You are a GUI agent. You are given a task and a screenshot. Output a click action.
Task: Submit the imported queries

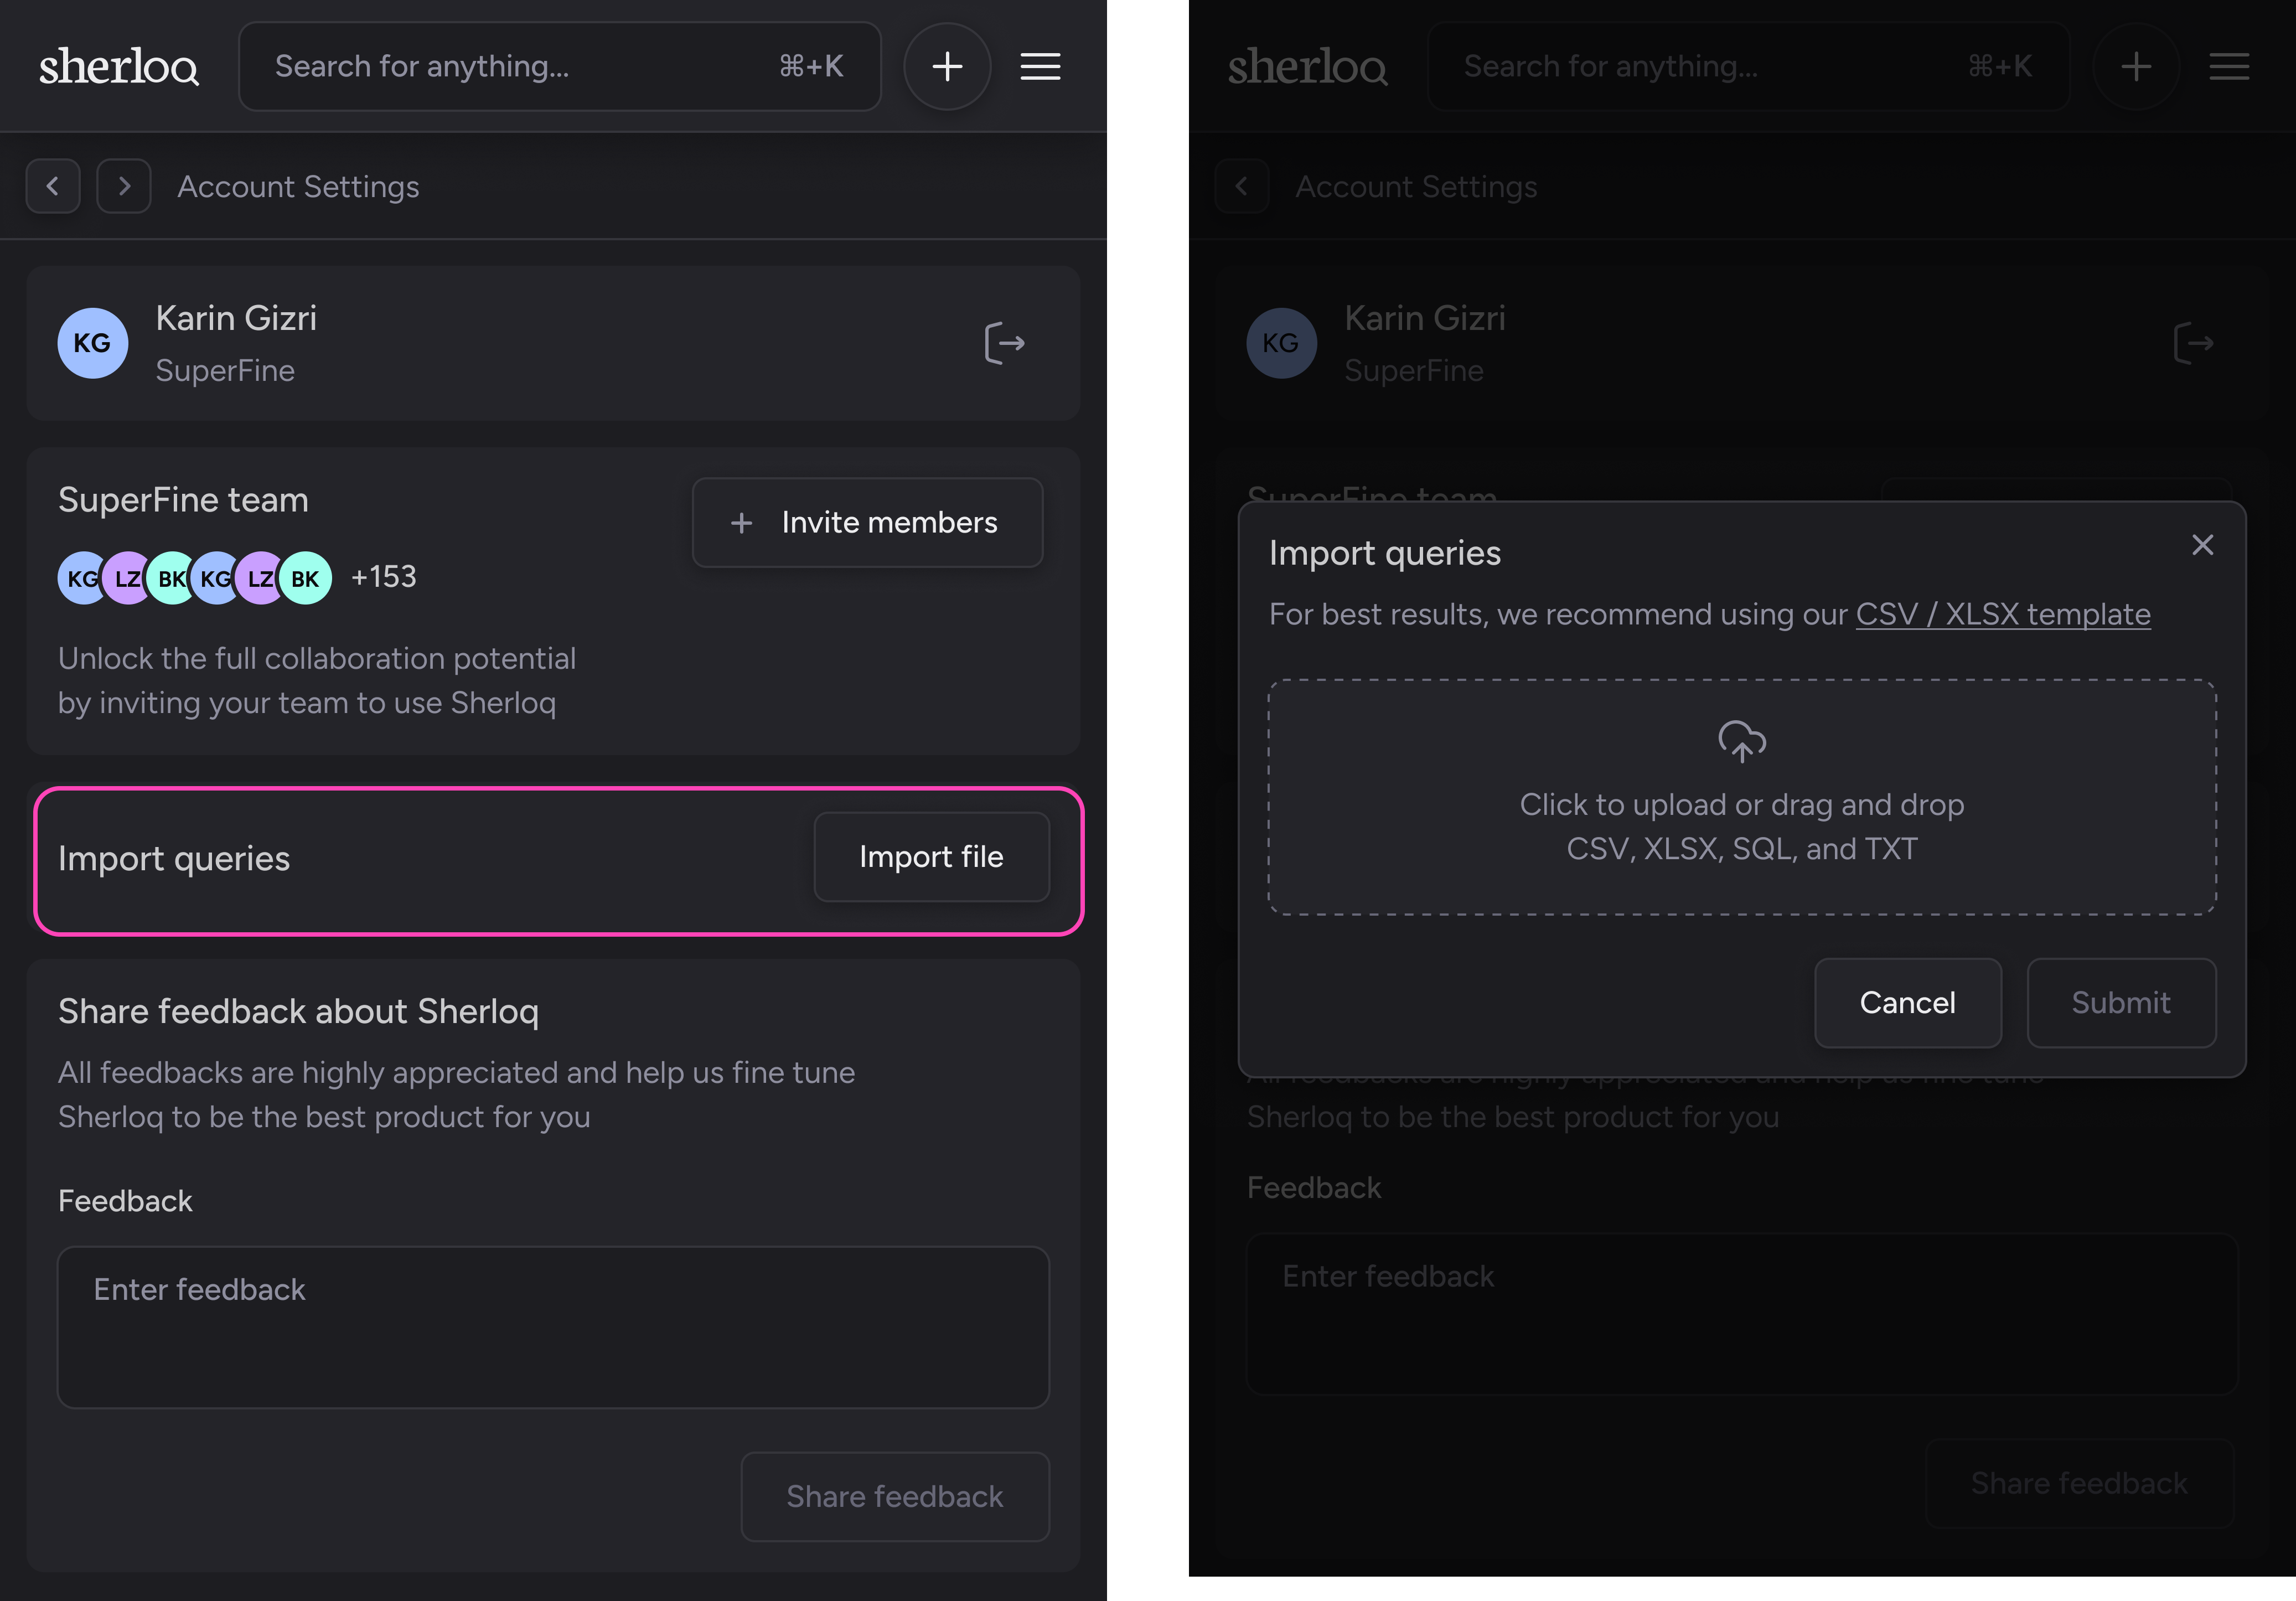[x=2120, y=1003]
